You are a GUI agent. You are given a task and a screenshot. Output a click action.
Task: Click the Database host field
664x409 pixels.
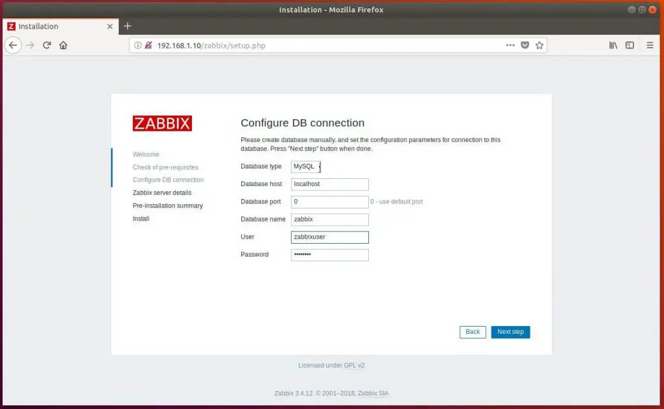point(329,184)
